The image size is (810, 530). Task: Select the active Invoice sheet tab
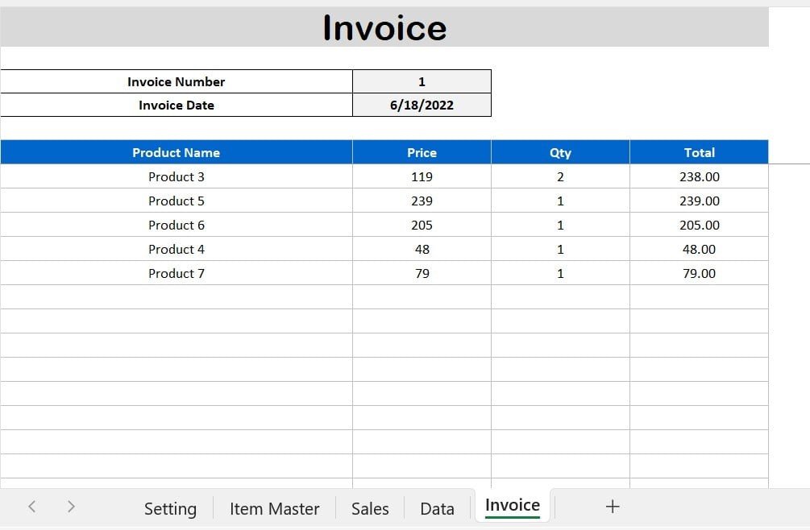[x=513, y=505]
